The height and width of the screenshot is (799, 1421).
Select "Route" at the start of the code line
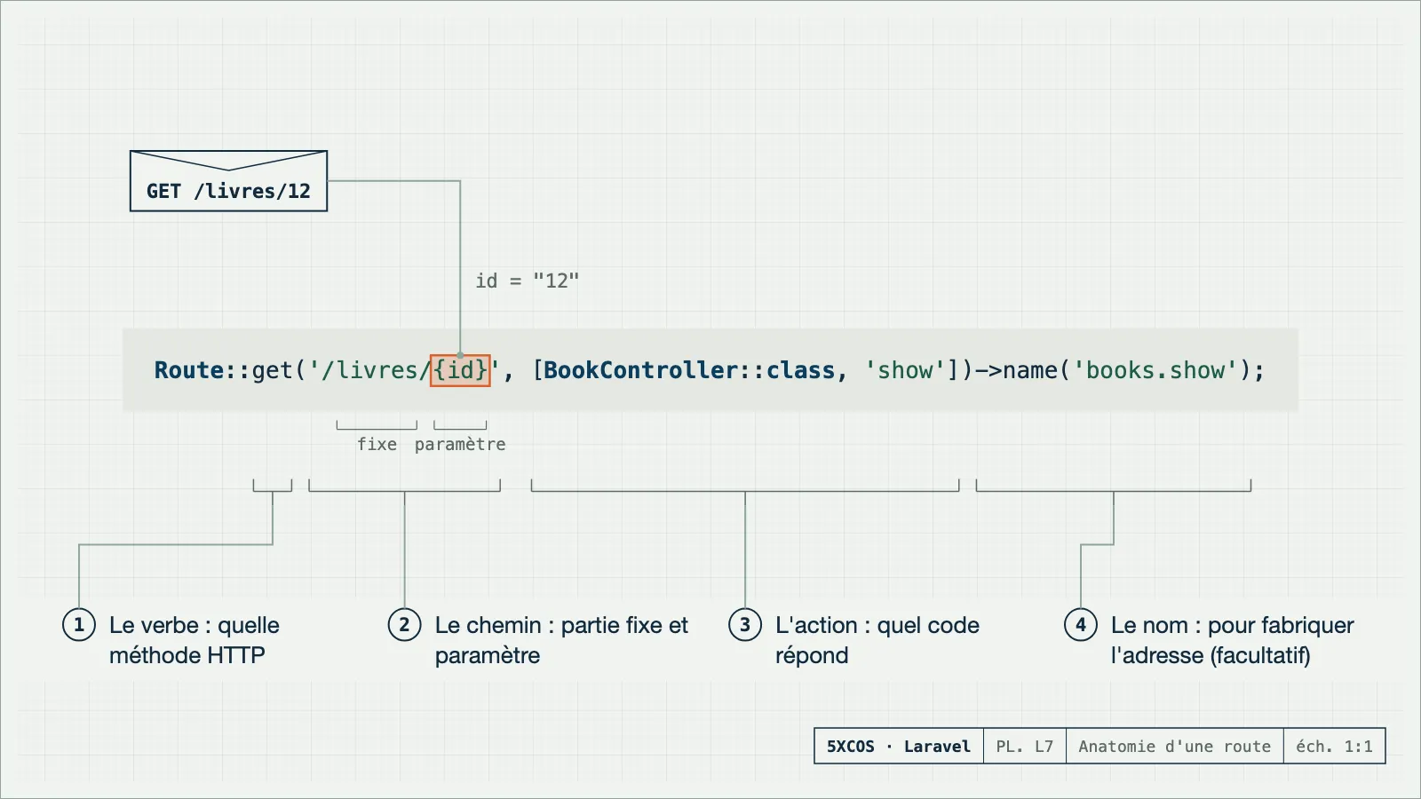coord(189,370)
